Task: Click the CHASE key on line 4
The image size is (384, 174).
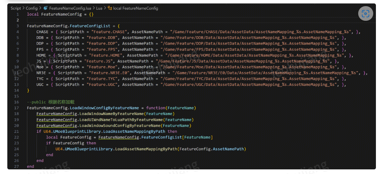Action: point(42,32)
